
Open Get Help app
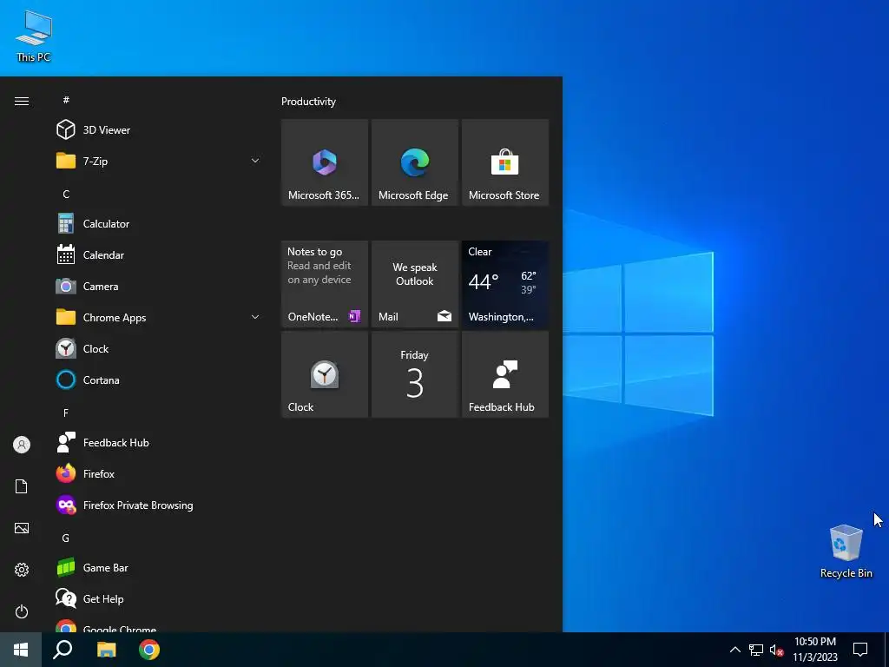[x=159, y=598]
